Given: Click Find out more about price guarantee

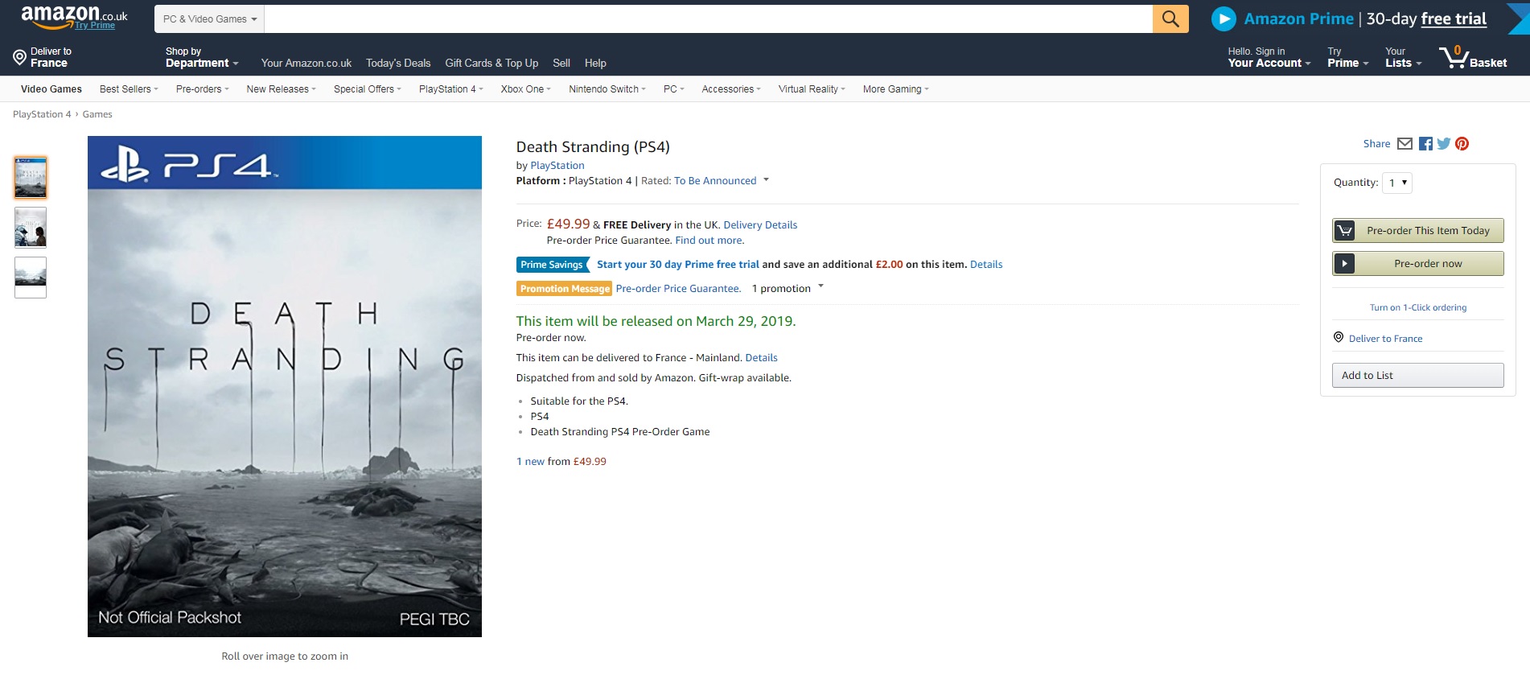Looking at the screenshot, I should [x=709, y=241].
